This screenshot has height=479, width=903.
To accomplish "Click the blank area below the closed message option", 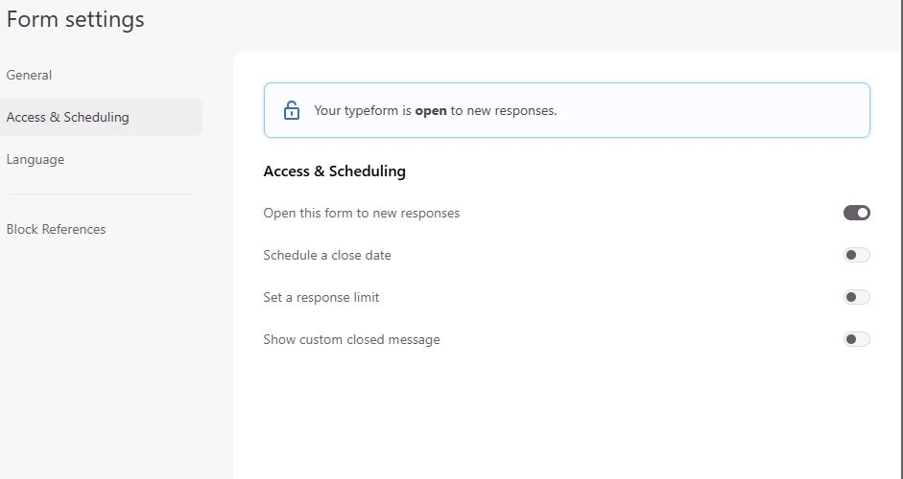I will [x=566, y=412].
